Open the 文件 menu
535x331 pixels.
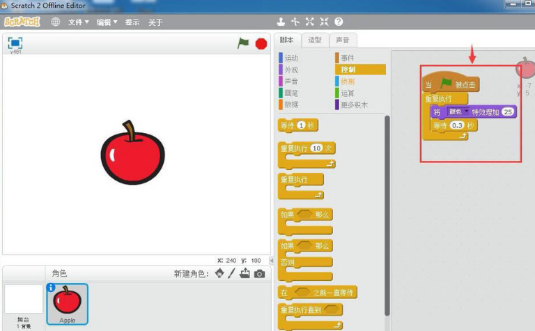tap(78, 22)
